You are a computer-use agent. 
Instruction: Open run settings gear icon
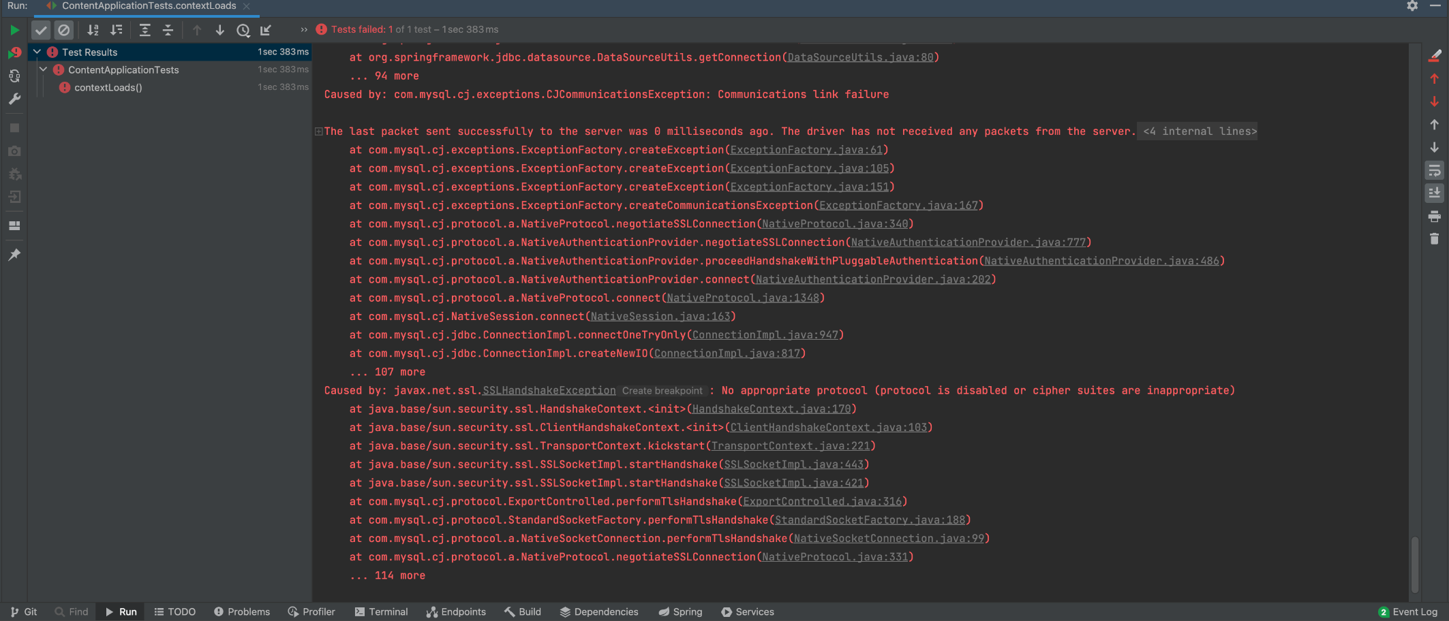click(x=1412, y=6)
